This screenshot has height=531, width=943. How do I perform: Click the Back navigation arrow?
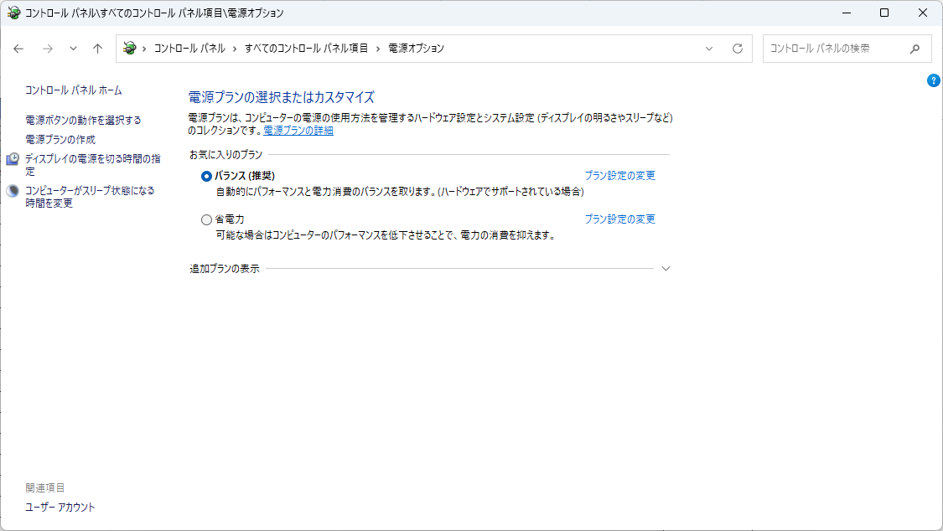point(19,49)
